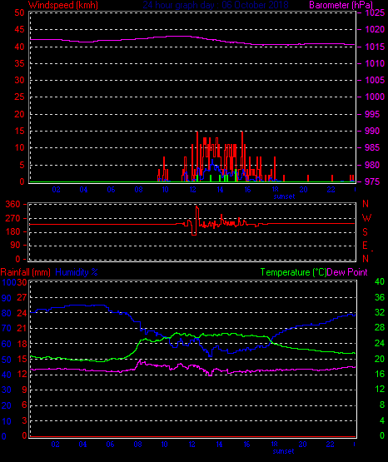The width and height of the screenshot is (388, 462).
Task: Click the blue 60 humidity axis value
Action: (x=7, y=344)
